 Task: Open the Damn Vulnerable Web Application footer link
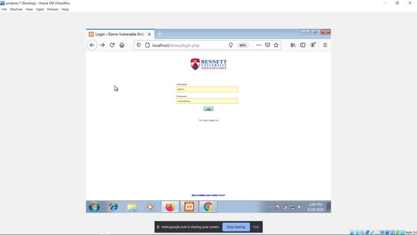[208, 195]
